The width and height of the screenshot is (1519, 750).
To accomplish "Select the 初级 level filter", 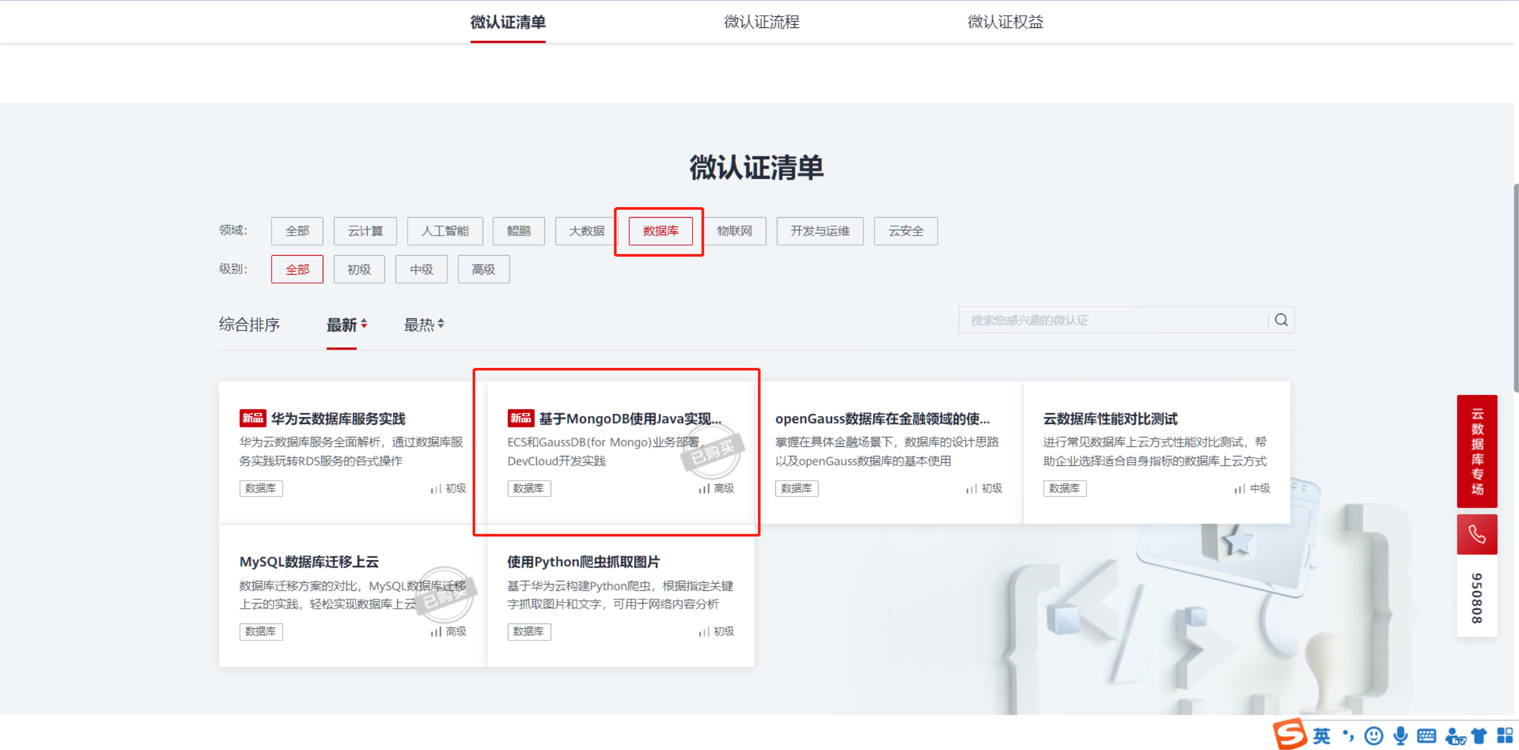I will pyautogui.click(x=359, y=269).
